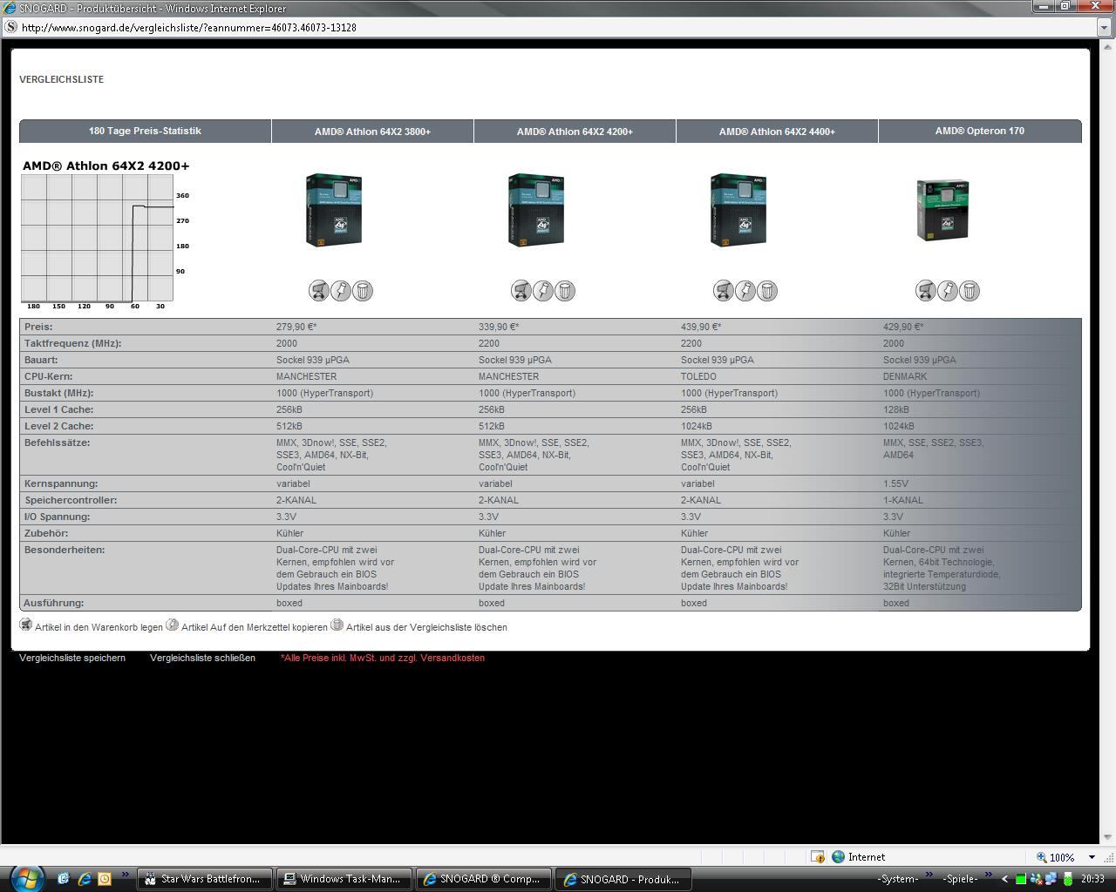
Task: Click the Besonderheiten: row label
Action: coord(65,550)
